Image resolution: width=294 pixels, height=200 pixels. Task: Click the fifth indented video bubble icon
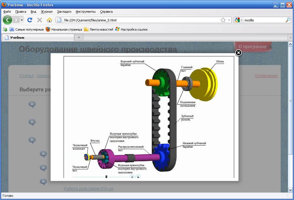(x=43, y=168)
